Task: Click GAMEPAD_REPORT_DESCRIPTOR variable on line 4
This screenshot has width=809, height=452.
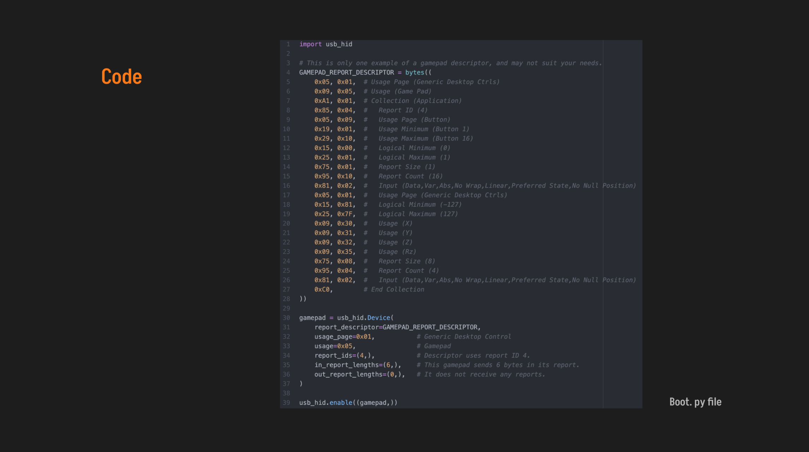Action: (x=346, y=72)
